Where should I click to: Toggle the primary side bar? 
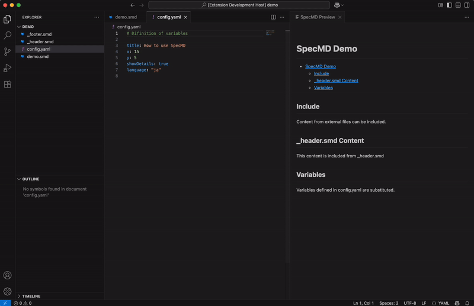449,5
